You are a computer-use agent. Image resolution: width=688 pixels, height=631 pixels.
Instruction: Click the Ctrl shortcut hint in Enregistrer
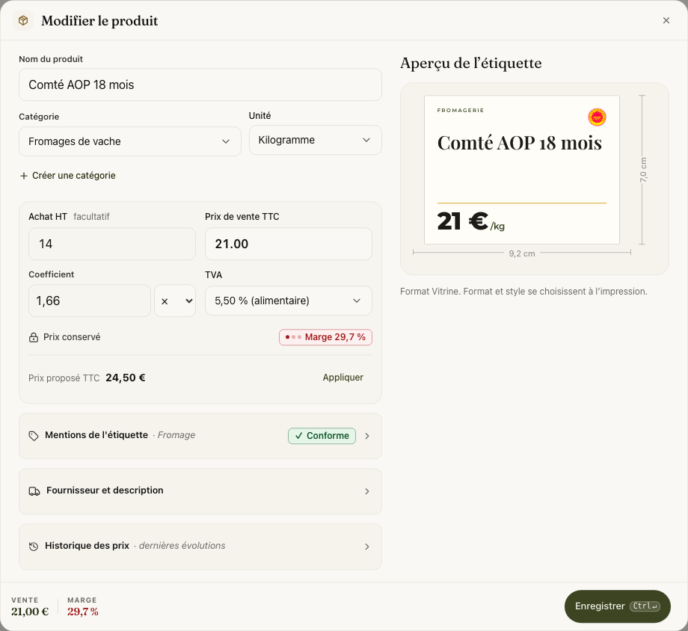(x=645, y=606)
